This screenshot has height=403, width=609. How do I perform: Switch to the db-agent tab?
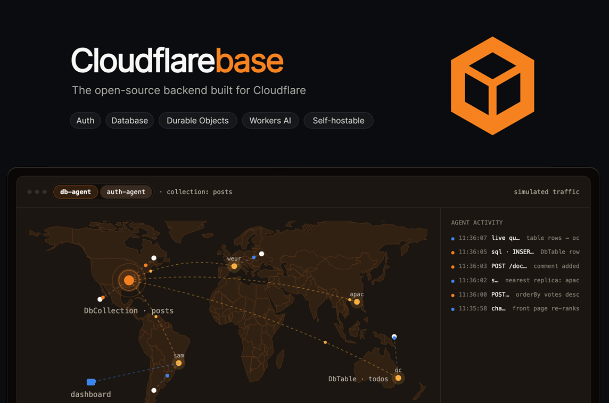click(x=76, y=191)
